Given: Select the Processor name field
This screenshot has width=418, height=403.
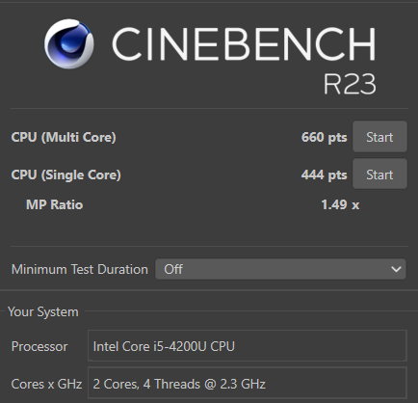Looking at the screenshot, I should coord(248,346).
